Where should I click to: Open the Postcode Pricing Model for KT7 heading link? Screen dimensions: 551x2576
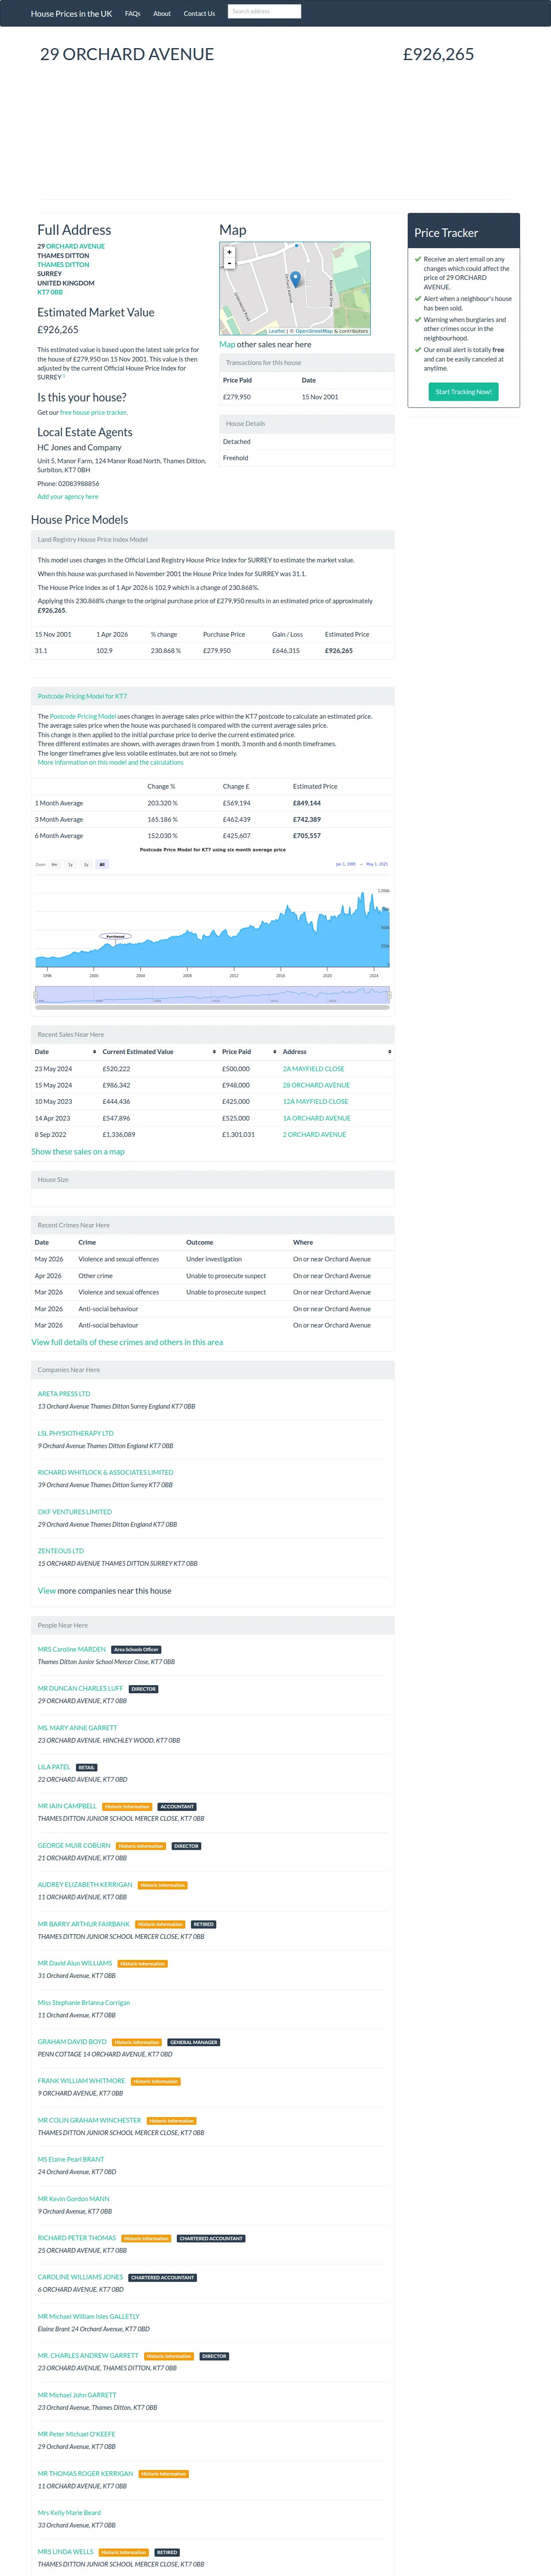[x=82, y=696]
